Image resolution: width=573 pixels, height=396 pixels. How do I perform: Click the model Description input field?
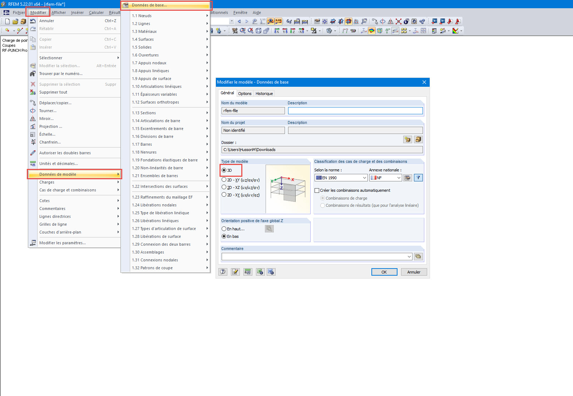[355, 111]
